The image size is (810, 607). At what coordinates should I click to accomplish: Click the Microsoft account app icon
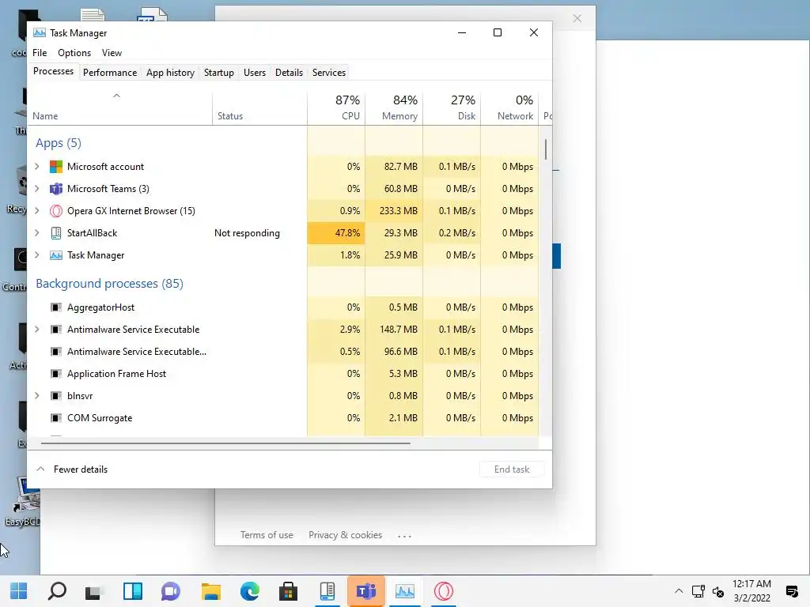click(x=56, y=167)
